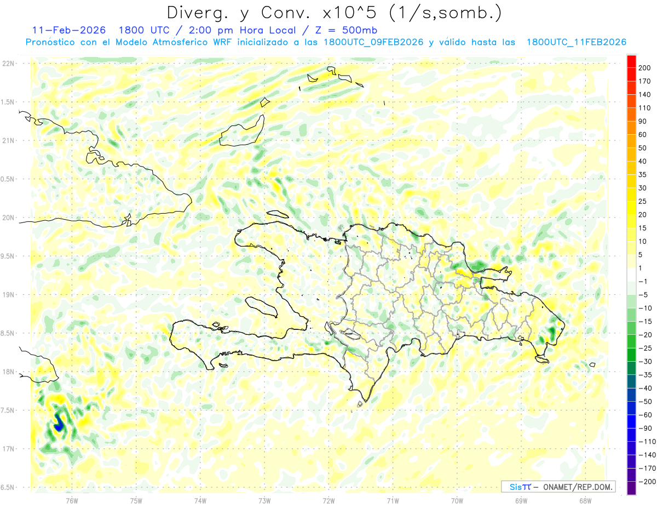The image size is (657, 508).
Task: Click the '0.5N' latitude label
Action: (x=7, y=179)
